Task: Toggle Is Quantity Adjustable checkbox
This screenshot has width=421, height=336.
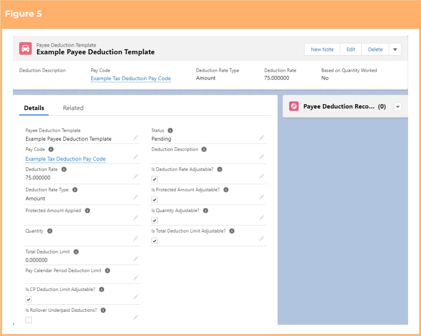Action: click(155, 220)
